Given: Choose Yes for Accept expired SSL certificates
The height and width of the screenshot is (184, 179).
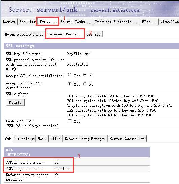Looking at the screenshot, I should pos(69,84).
